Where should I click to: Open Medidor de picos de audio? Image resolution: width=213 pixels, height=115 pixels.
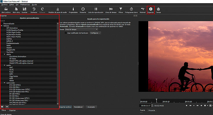point(57,10)
